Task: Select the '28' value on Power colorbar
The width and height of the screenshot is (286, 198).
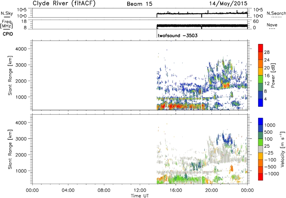Action: (267, 52)
